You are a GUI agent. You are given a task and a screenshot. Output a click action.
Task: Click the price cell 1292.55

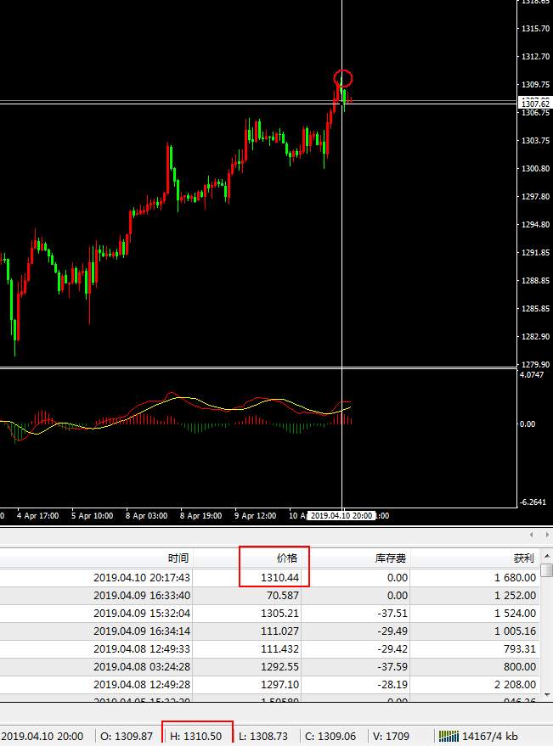[279, 666]
